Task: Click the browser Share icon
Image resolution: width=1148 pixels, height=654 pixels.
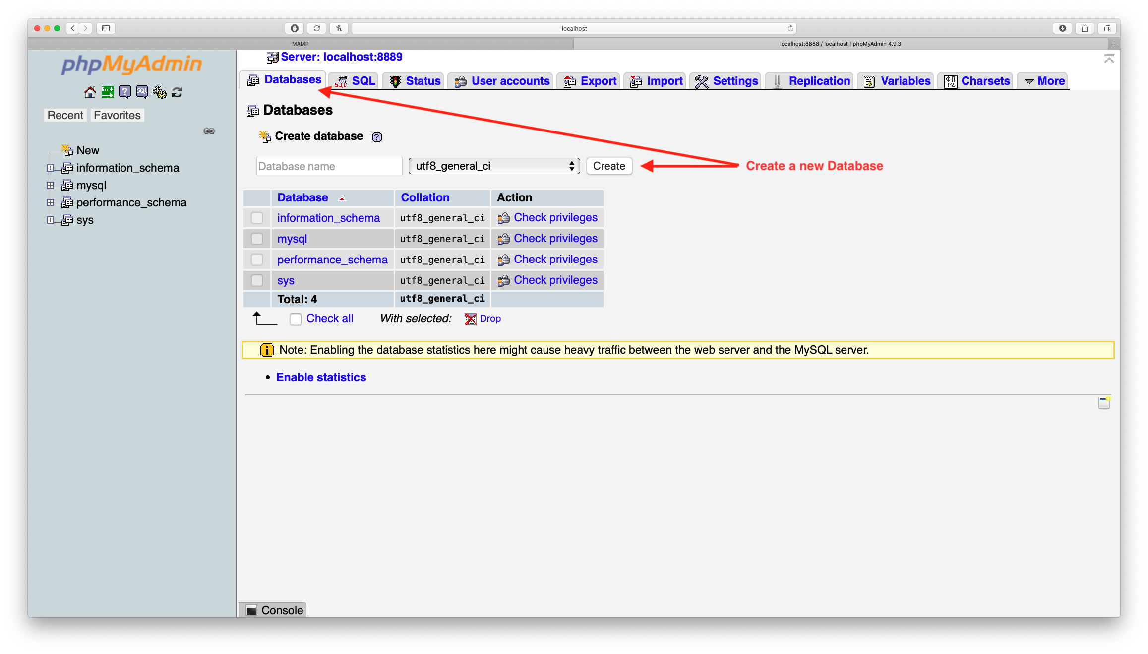Action: pyautogui.click(x=1085, y=28)
